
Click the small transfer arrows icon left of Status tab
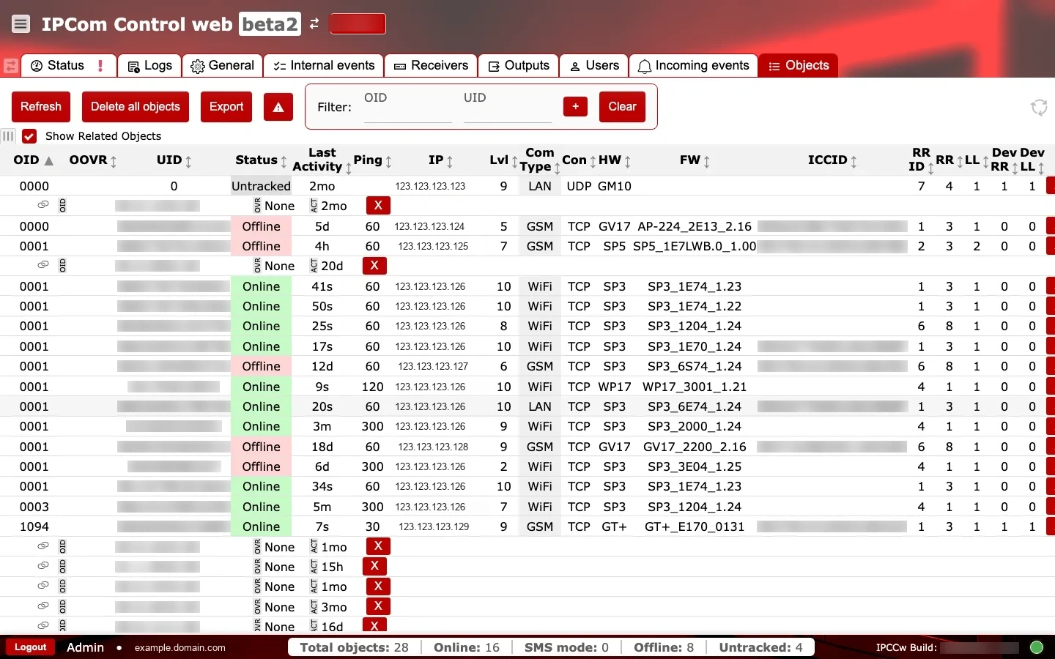pyautogui.click(x=11, y=66)
